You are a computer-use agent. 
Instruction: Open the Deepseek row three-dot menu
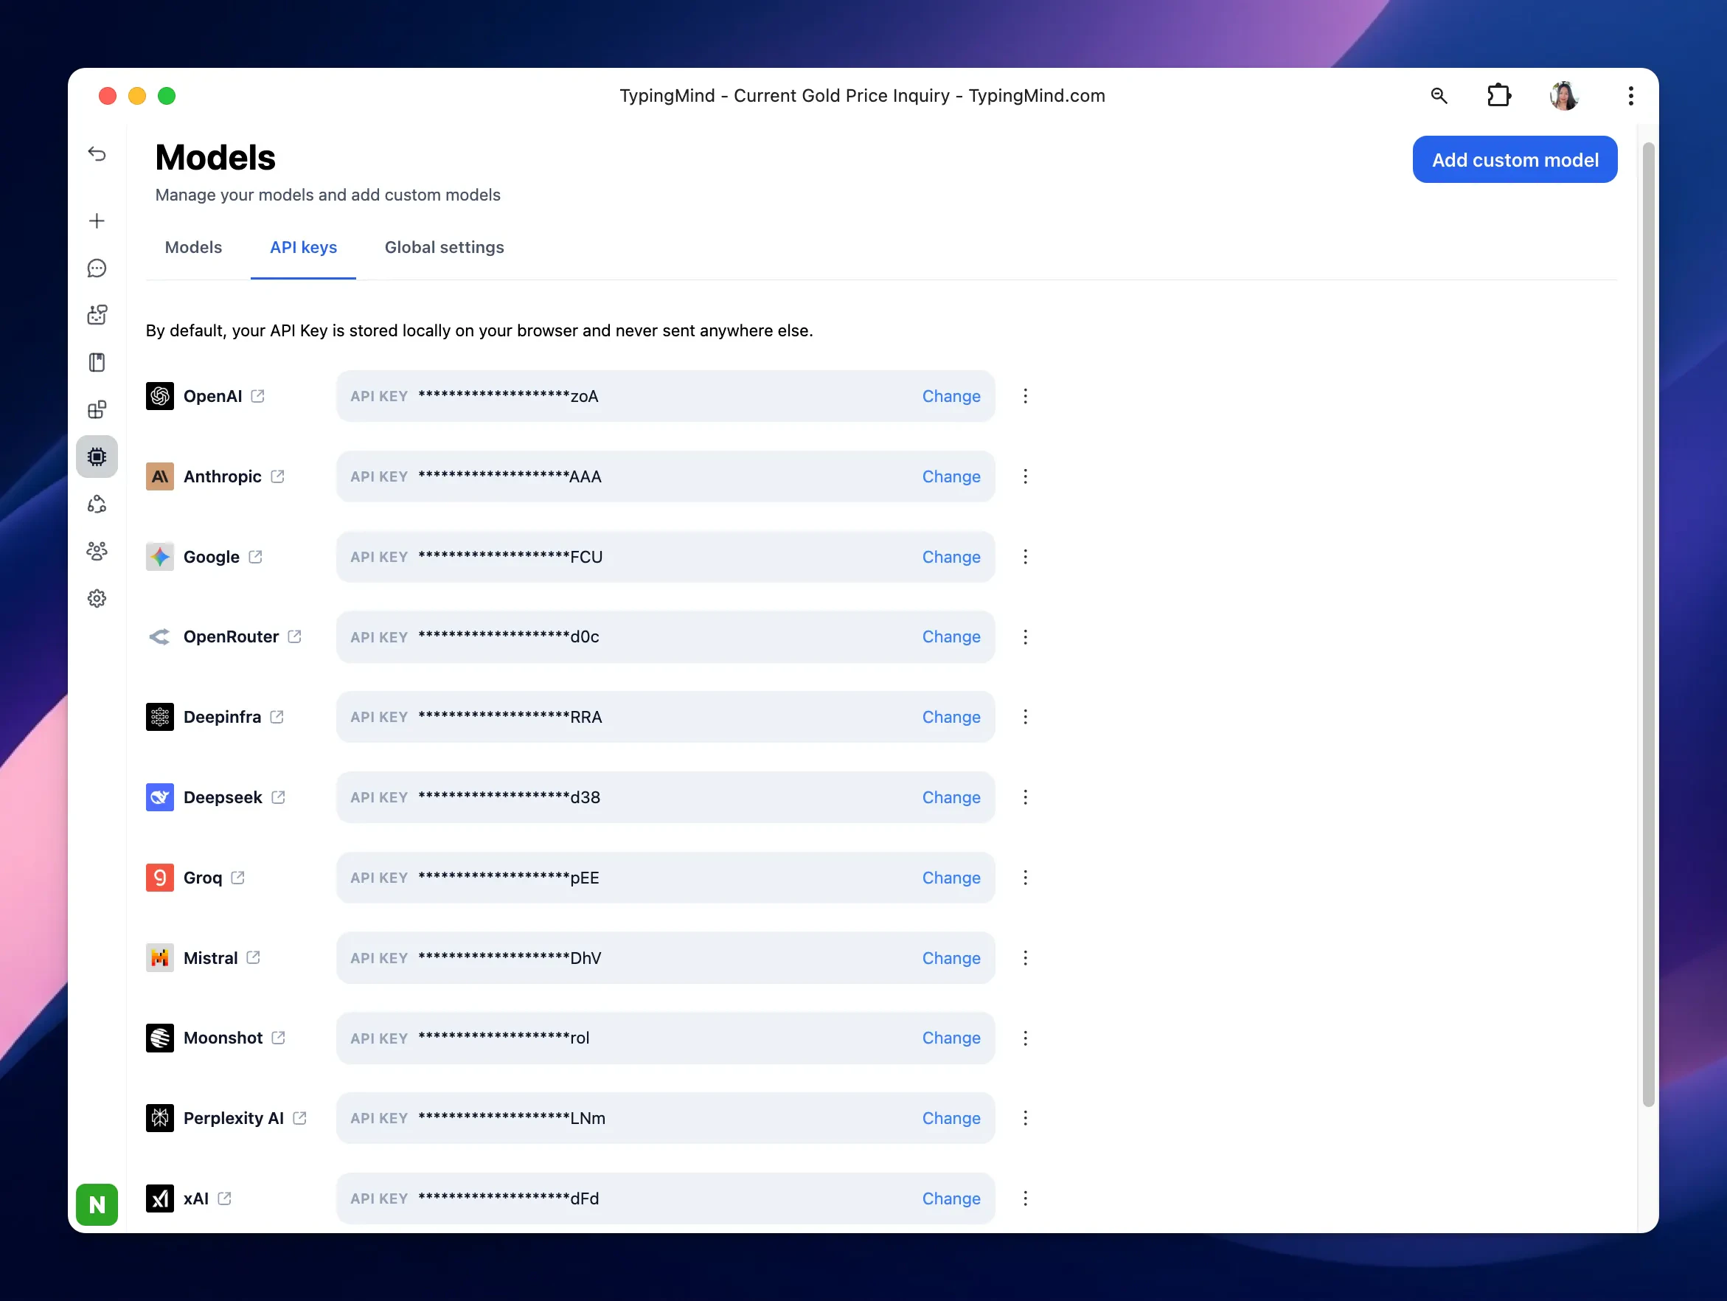click(x=1025, y=797)
